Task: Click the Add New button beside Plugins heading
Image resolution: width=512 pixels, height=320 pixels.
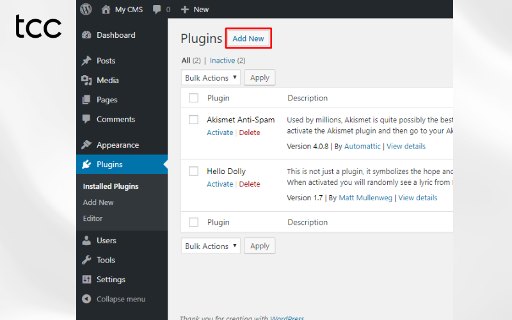Action: (248, 38)
